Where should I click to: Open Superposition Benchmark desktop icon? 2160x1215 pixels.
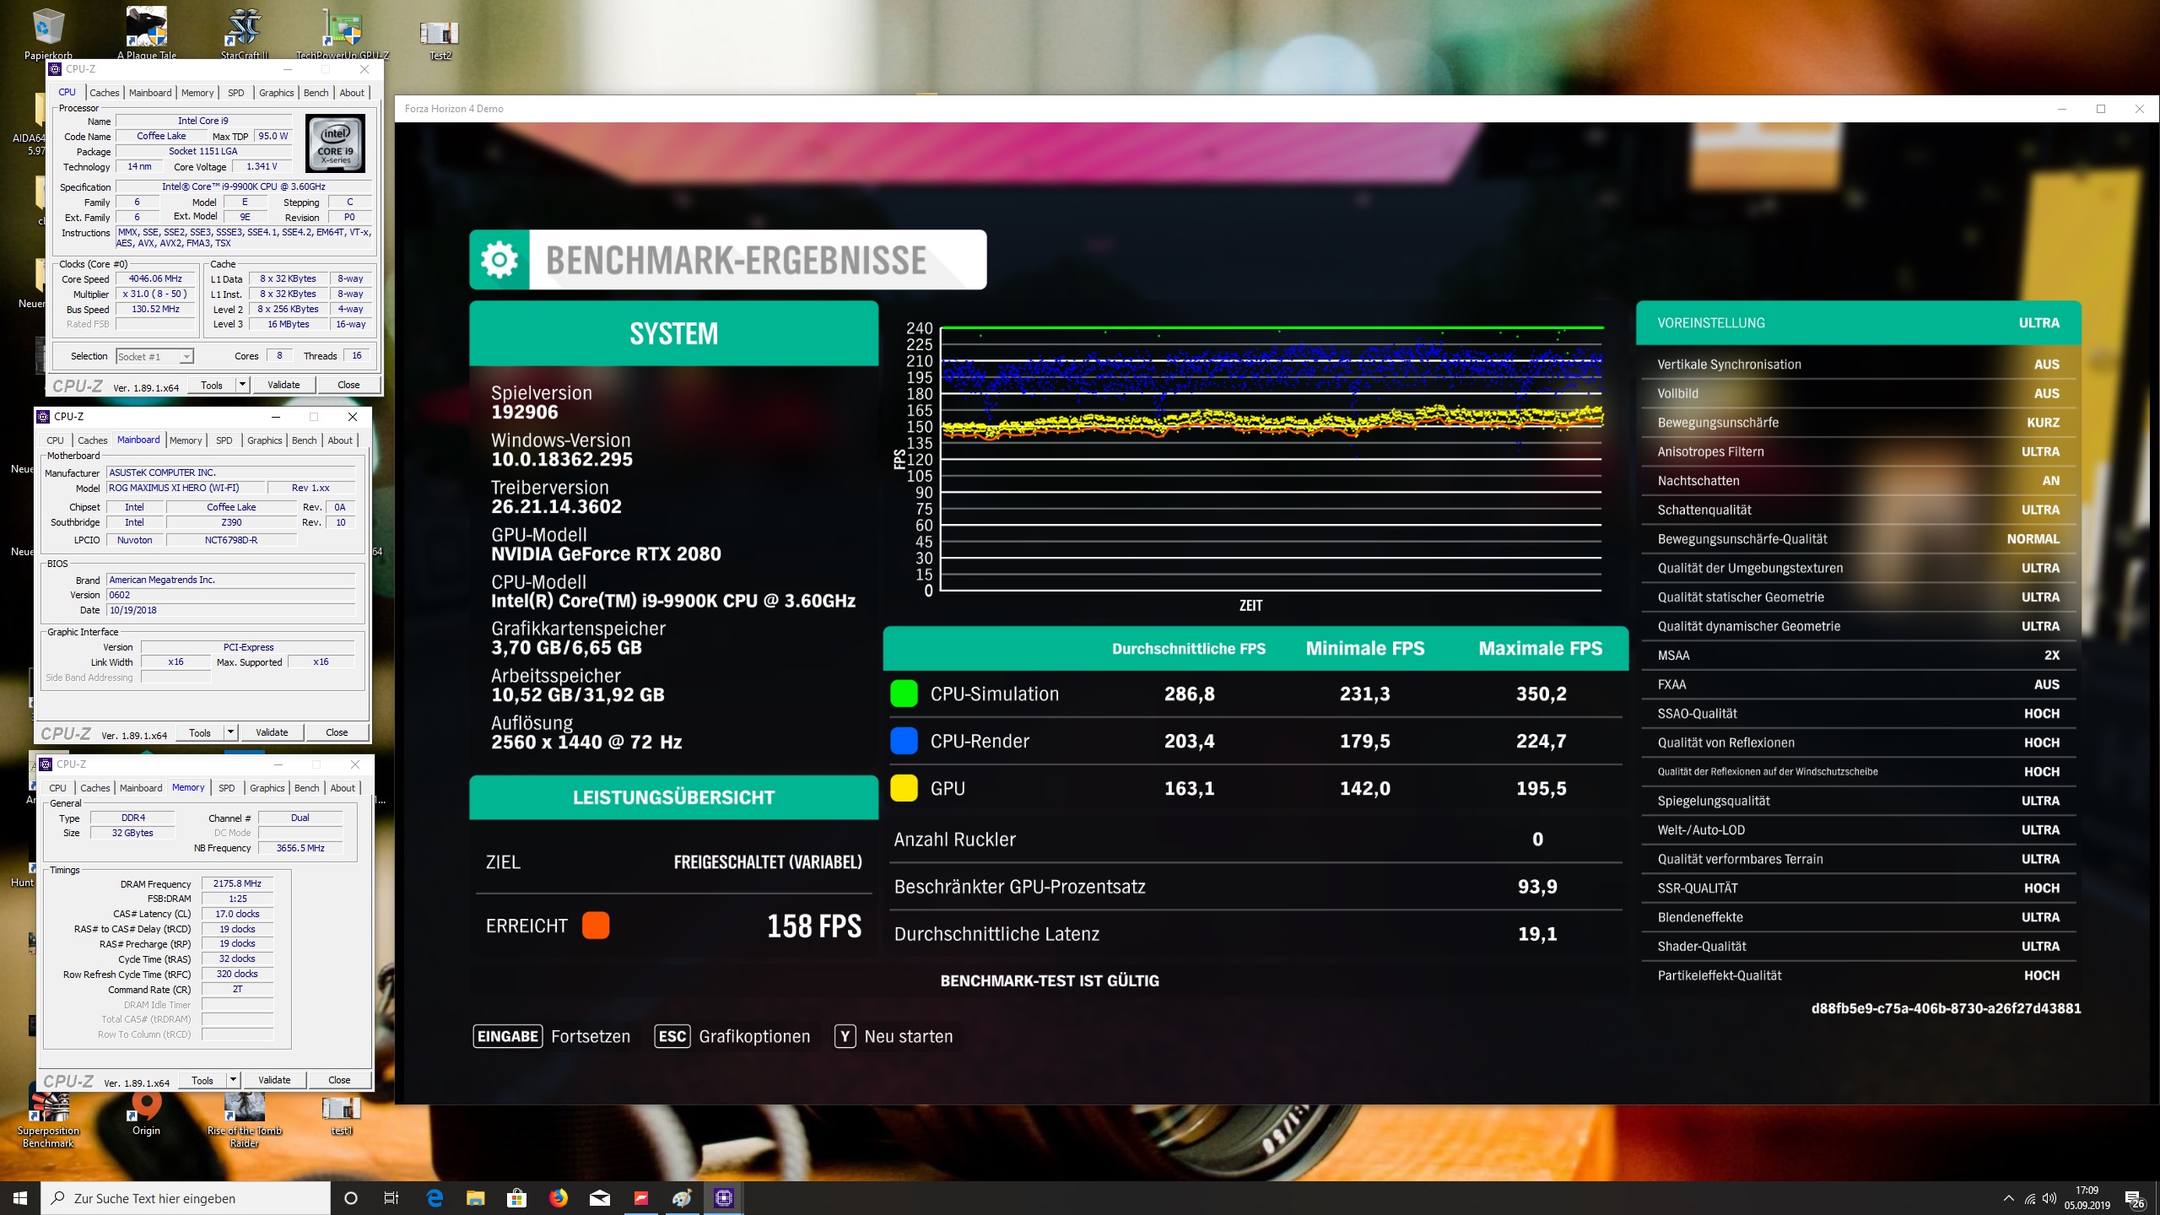coord(48,1107)
